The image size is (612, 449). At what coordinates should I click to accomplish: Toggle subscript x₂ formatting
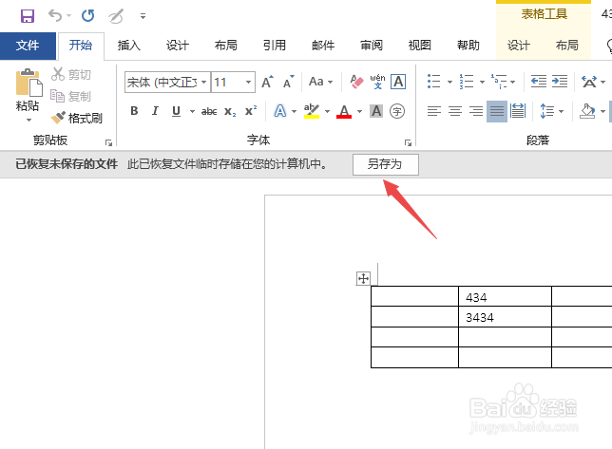coord(230,111)
